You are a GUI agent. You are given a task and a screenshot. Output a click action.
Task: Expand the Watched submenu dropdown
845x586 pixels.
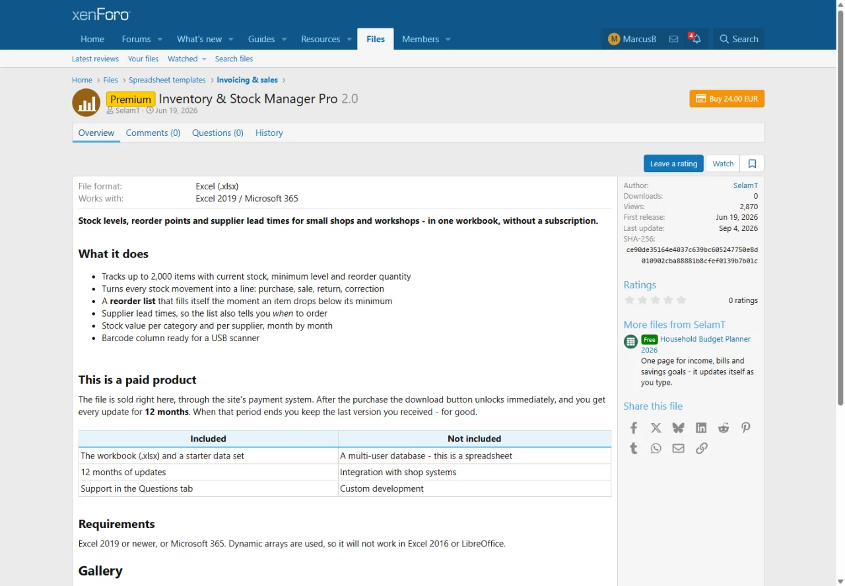[x=204, y=59]
